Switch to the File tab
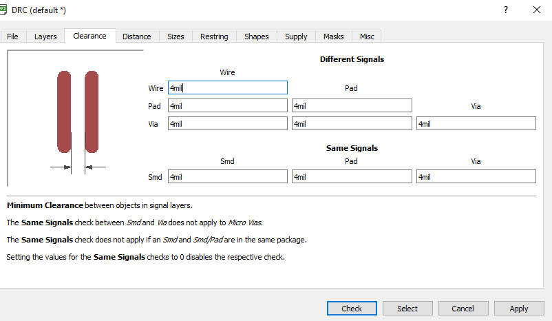The width and height of the screenshot is (552, 321). point(13,37)
